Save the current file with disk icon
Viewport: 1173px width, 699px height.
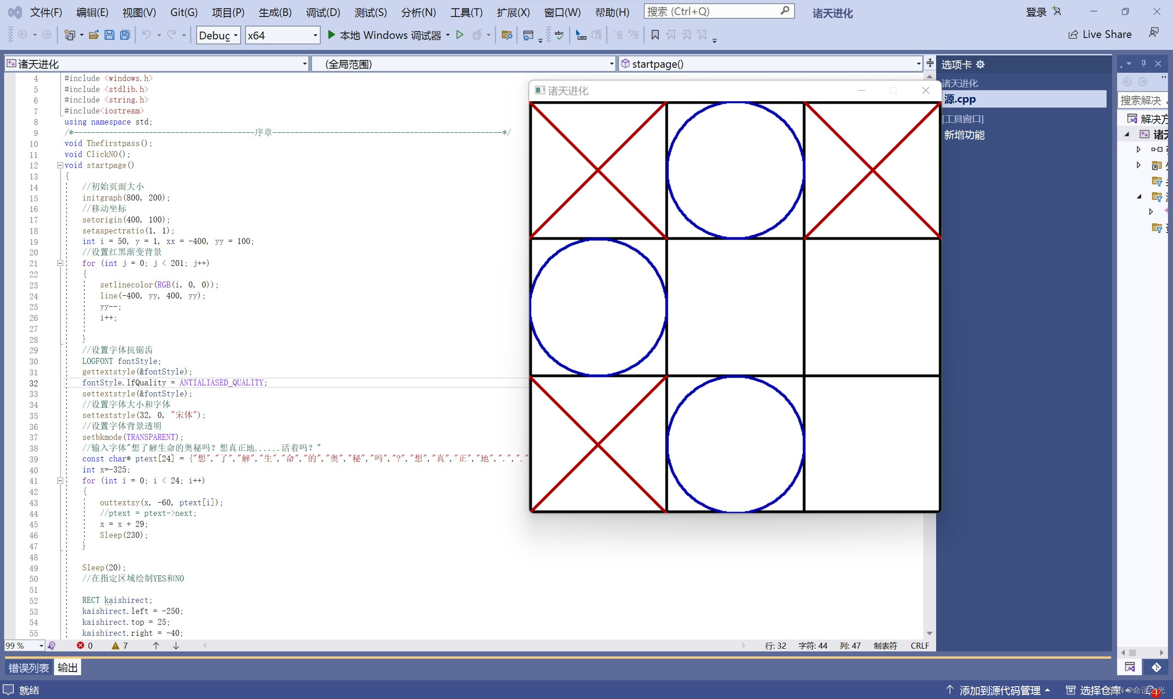tap(109, 35)
